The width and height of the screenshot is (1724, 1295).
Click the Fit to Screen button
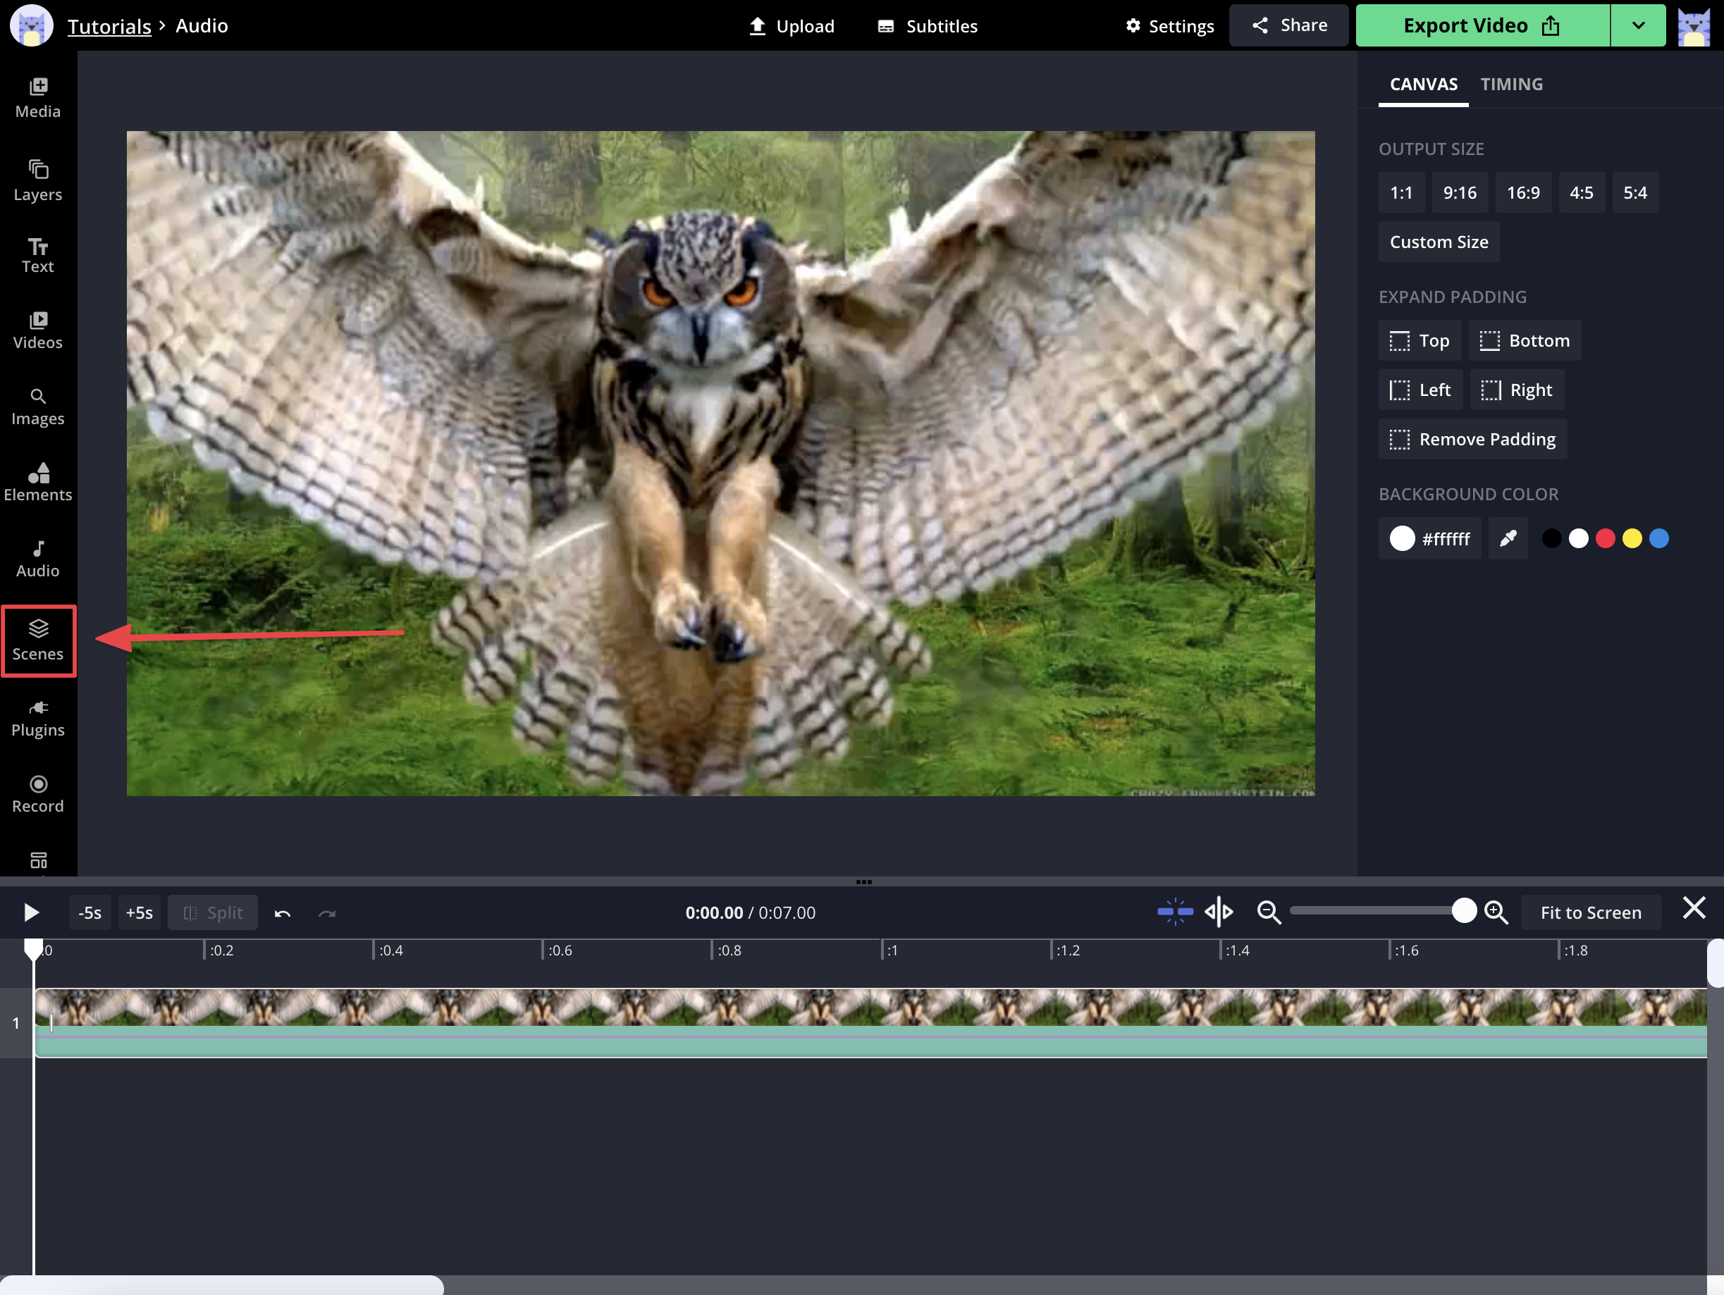(x=1590, y=912)
